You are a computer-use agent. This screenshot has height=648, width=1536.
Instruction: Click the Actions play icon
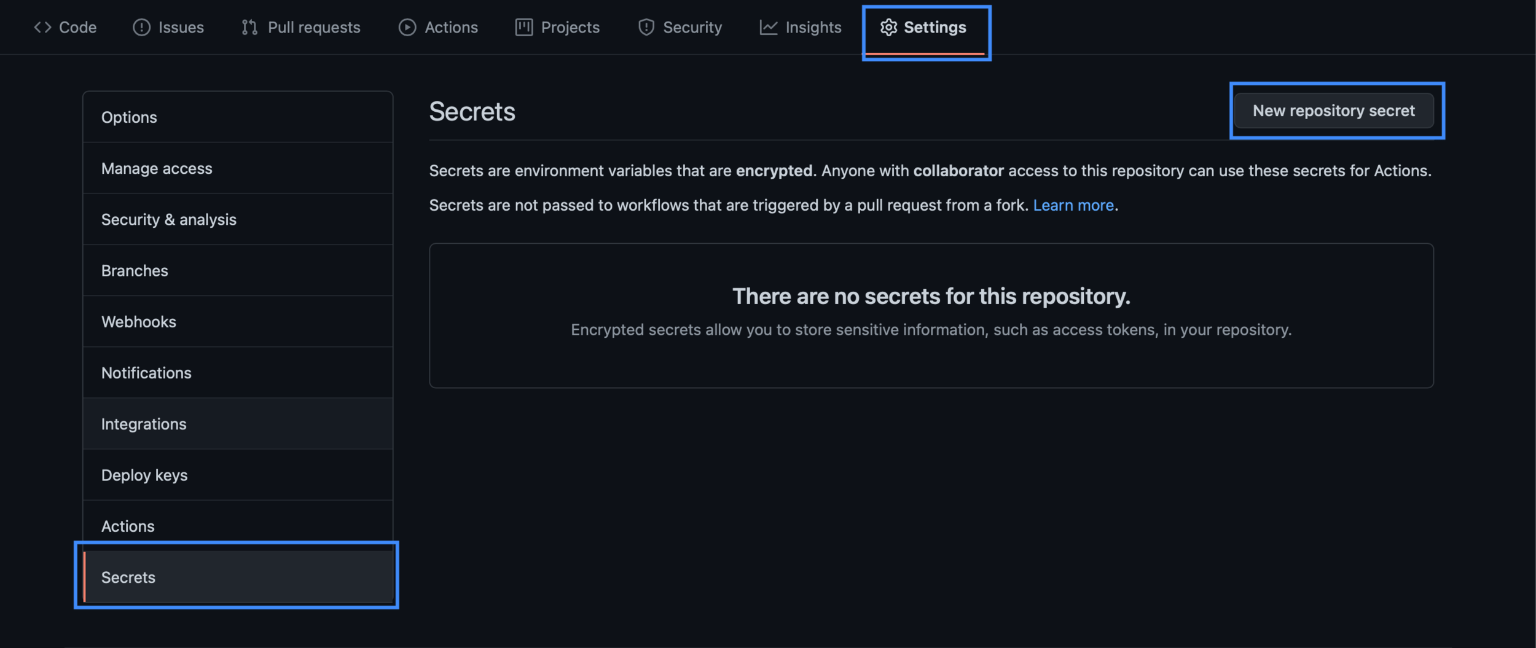pyautogui.click(x=407, y=28)
